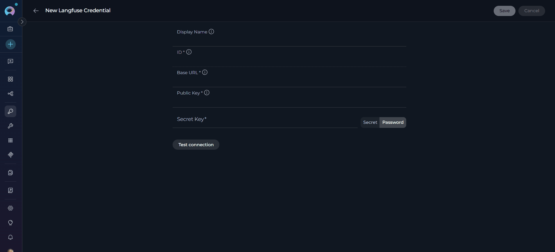This screenshot has height=252, width=555.
Task: Click the app logo in the sidebar
Action: [x=10, y=11]
